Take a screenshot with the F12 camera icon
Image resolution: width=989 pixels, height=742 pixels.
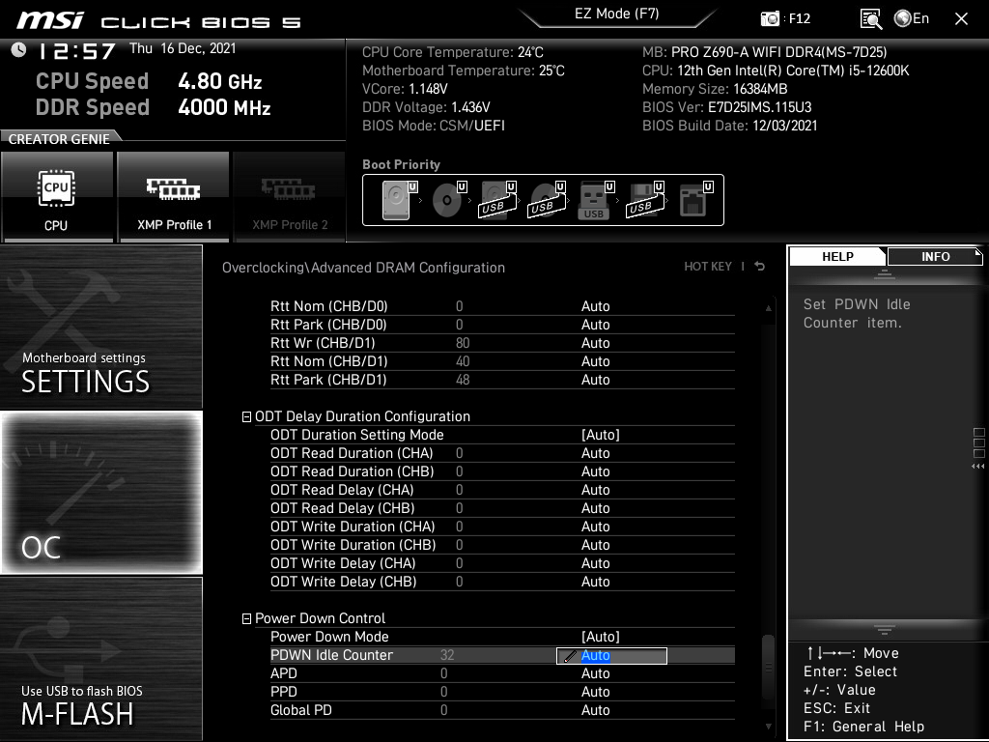(x=770, y=19)
